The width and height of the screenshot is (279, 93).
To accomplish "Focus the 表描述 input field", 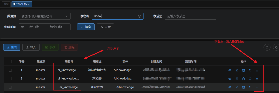I will pyautogui.click(x=191, y=16).
